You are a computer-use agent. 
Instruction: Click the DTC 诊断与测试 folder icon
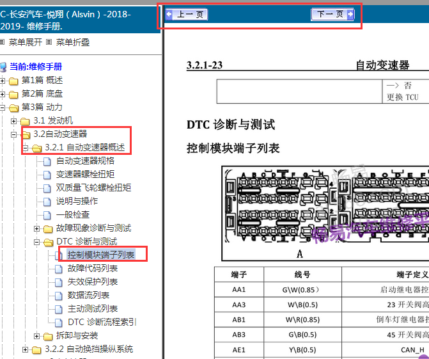click(x=48, y=242)
